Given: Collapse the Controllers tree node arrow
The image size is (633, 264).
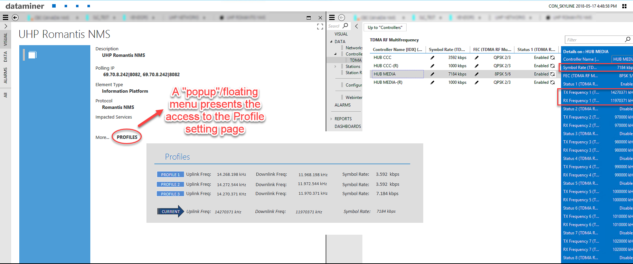Looking at the screenshot, I should (x=336, y=54).
